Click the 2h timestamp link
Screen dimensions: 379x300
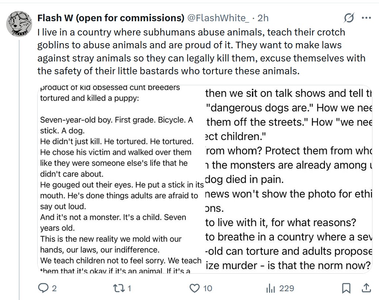pos(263,18)
